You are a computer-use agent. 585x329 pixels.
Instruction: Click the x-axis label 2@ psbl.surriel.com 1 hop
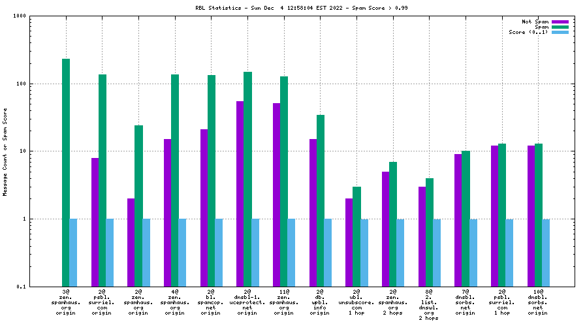[x=502, y=303]
